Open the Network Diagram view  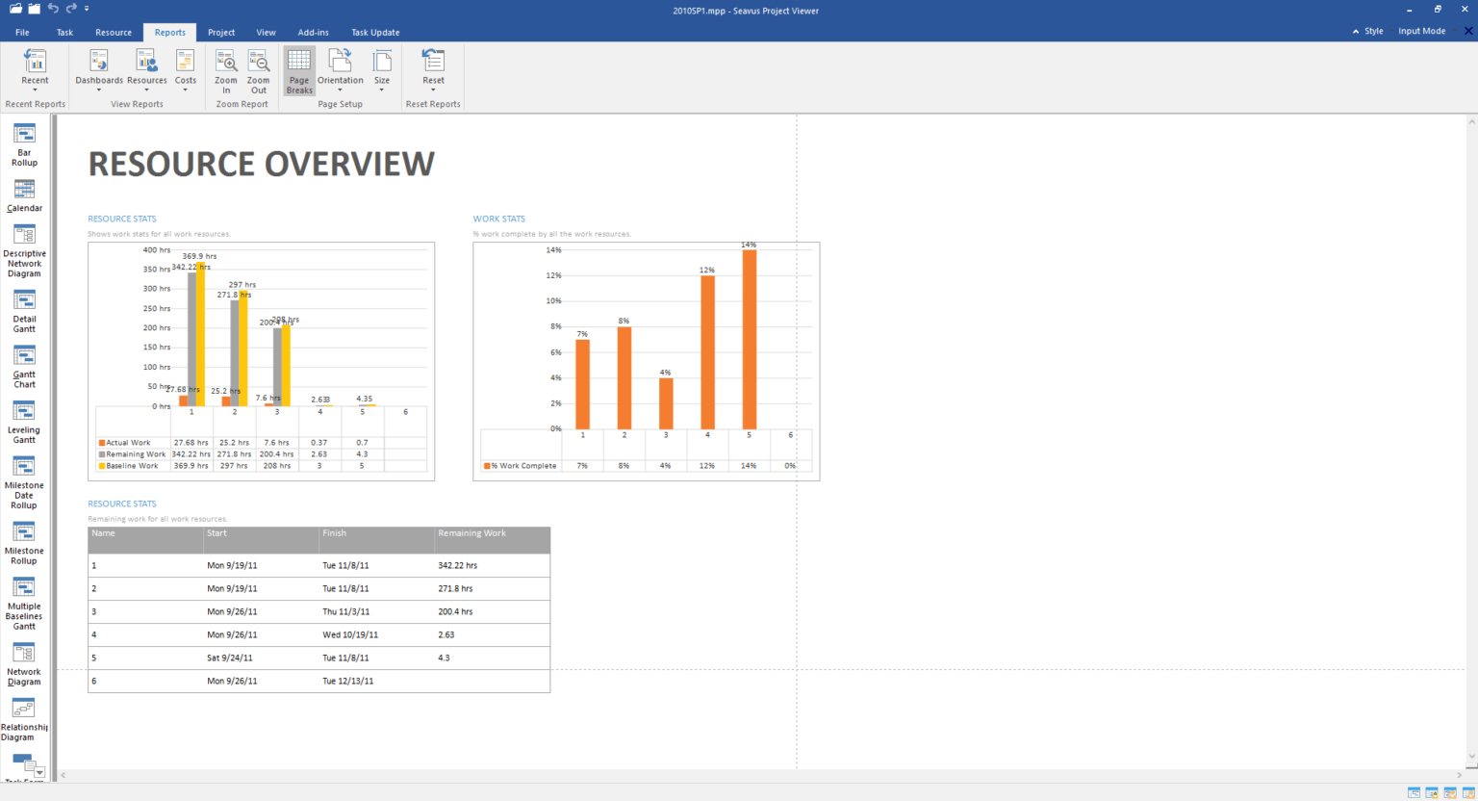24,663
